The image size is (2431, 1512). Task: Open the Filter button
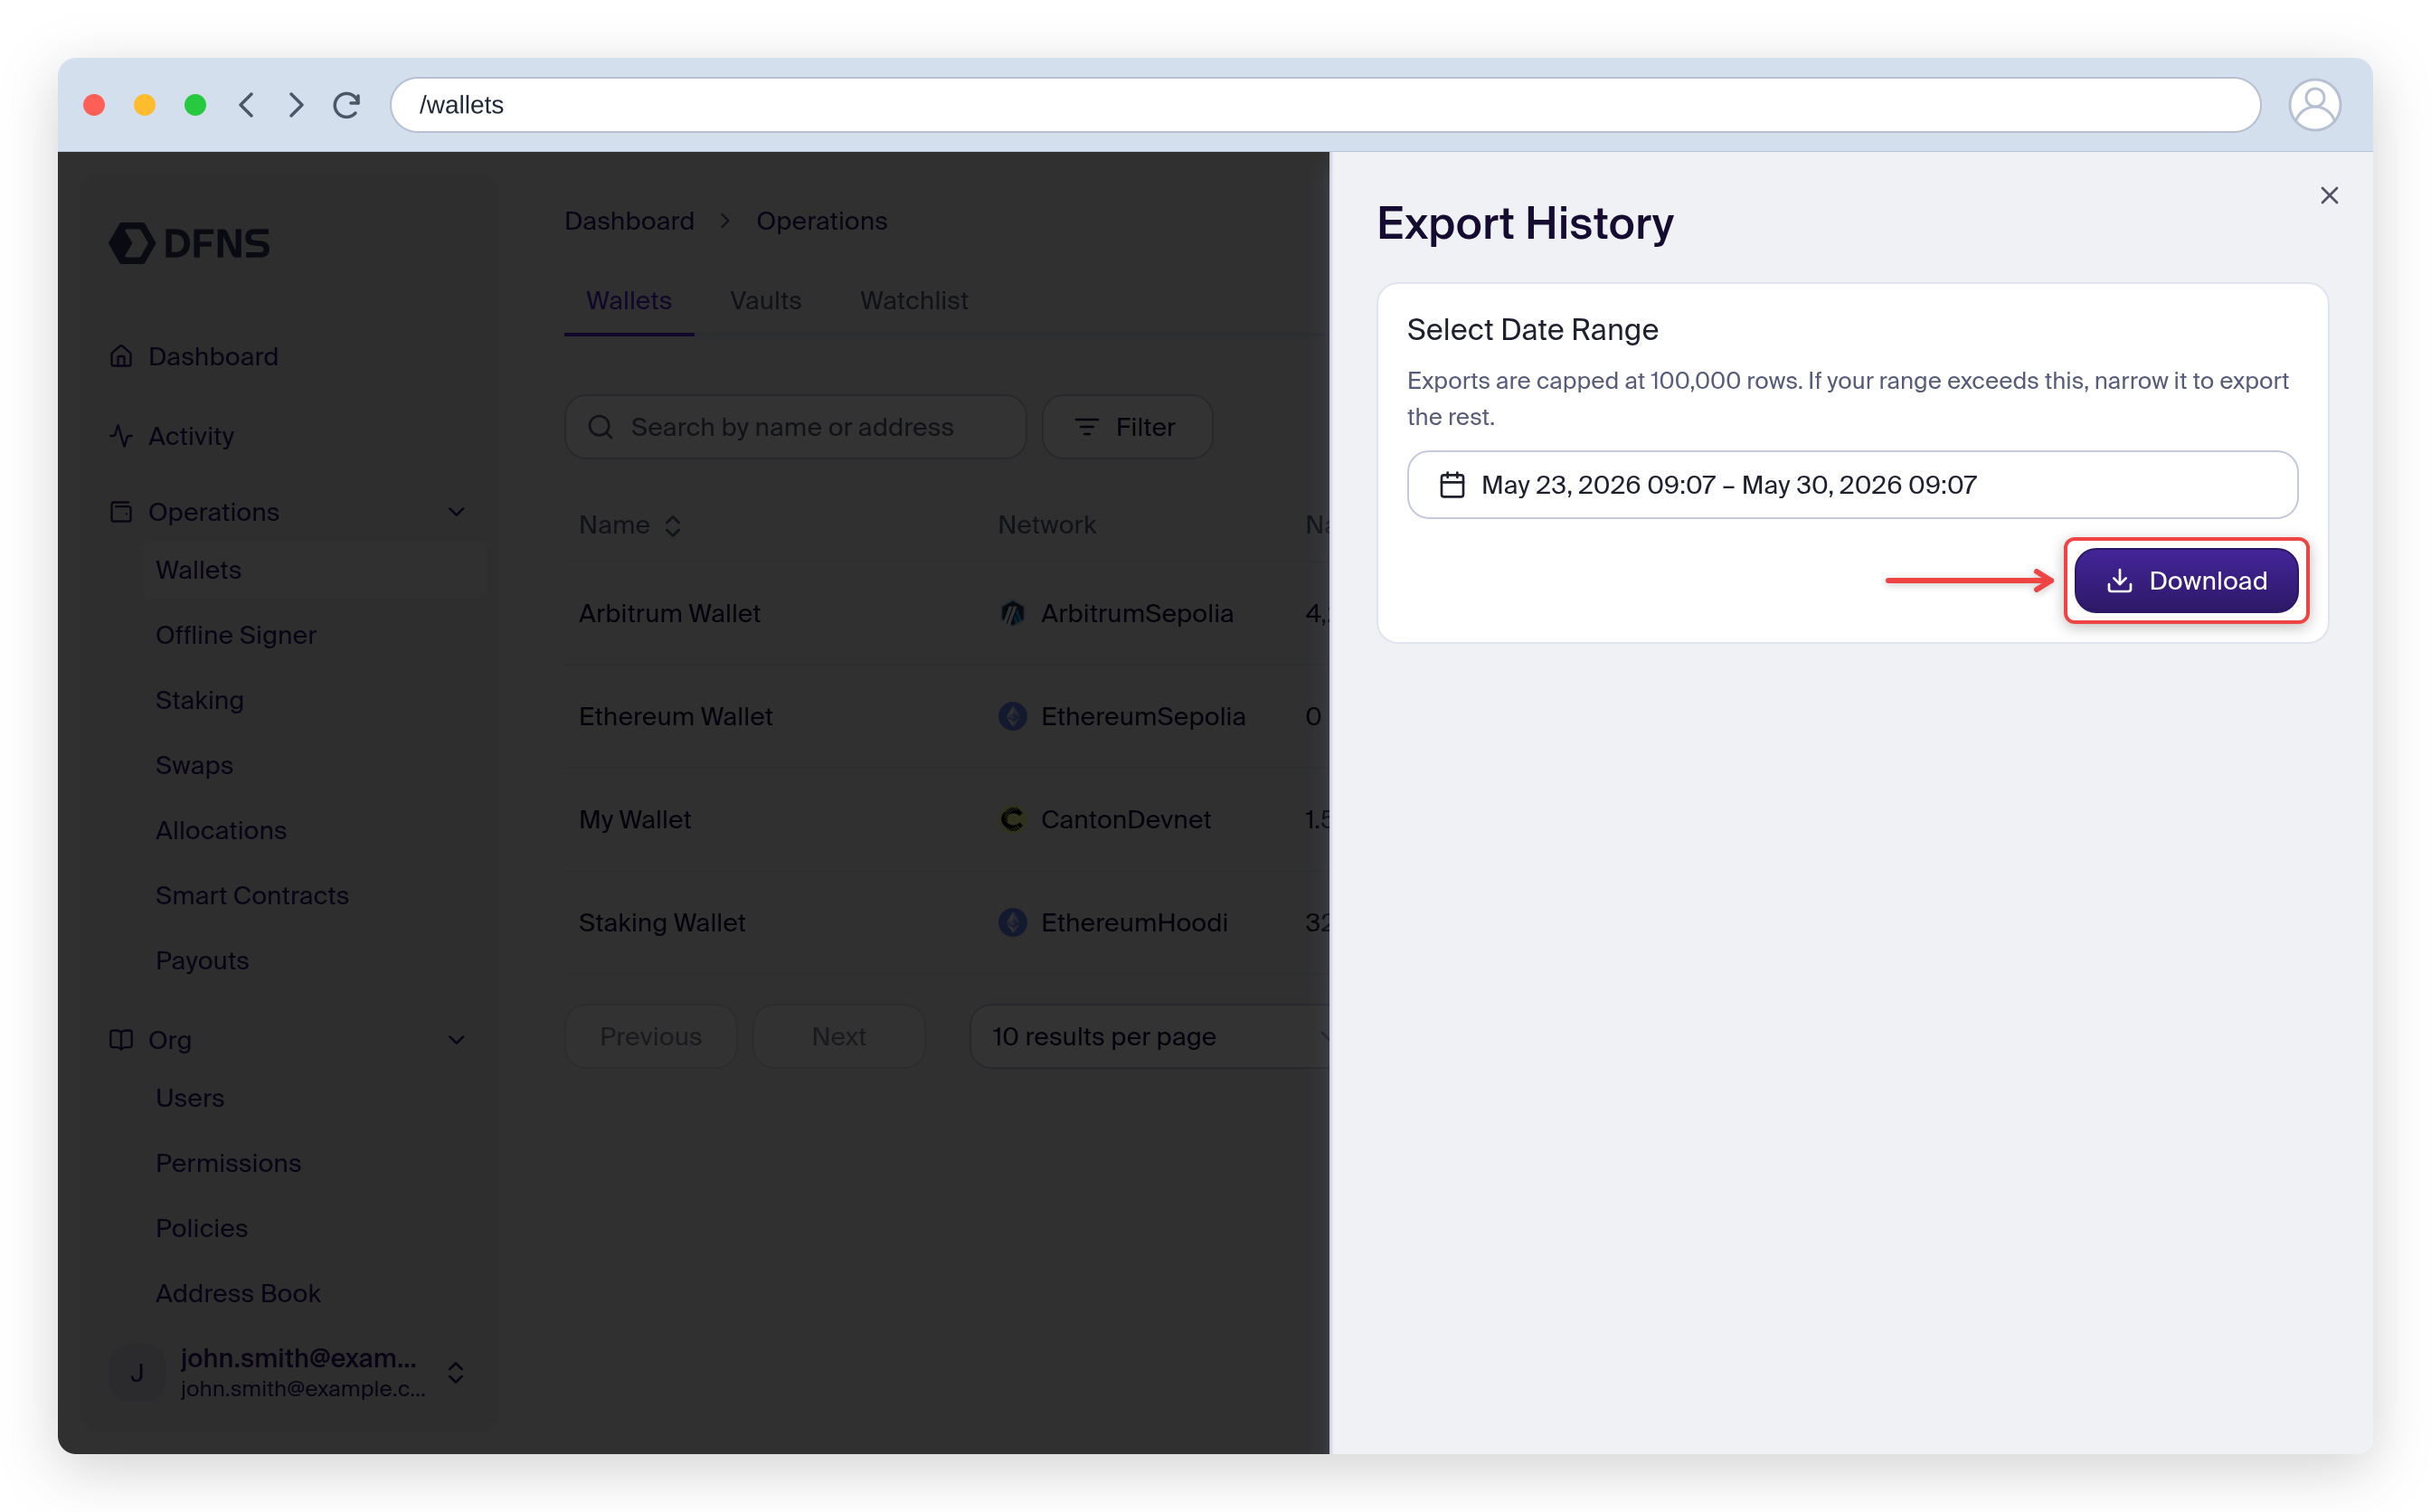[1127, 427]
